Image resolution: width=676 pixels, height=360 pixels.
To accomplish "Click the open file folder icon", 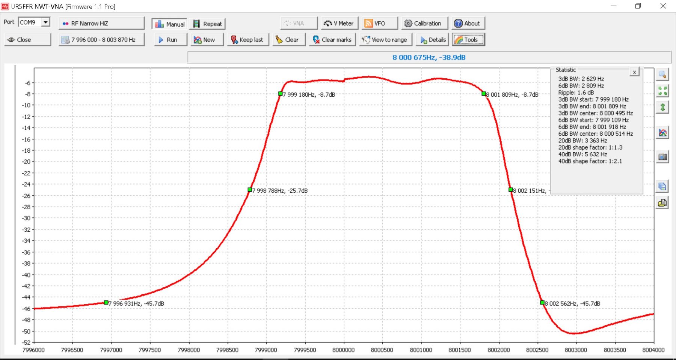I will (x=662, y=203).
